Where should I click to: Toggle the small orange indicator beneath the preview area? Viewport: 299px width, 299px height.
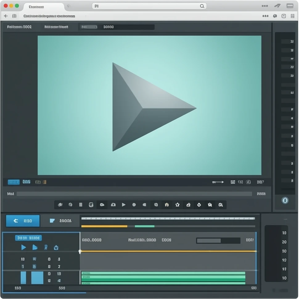pyautogui.click(x=44, y=182)
